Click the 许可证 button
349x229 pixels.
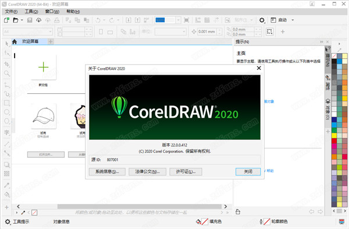(186, 171)
